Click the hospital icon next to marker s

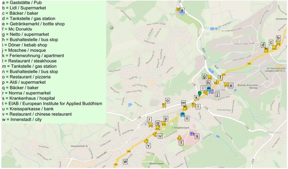(192, 134)
